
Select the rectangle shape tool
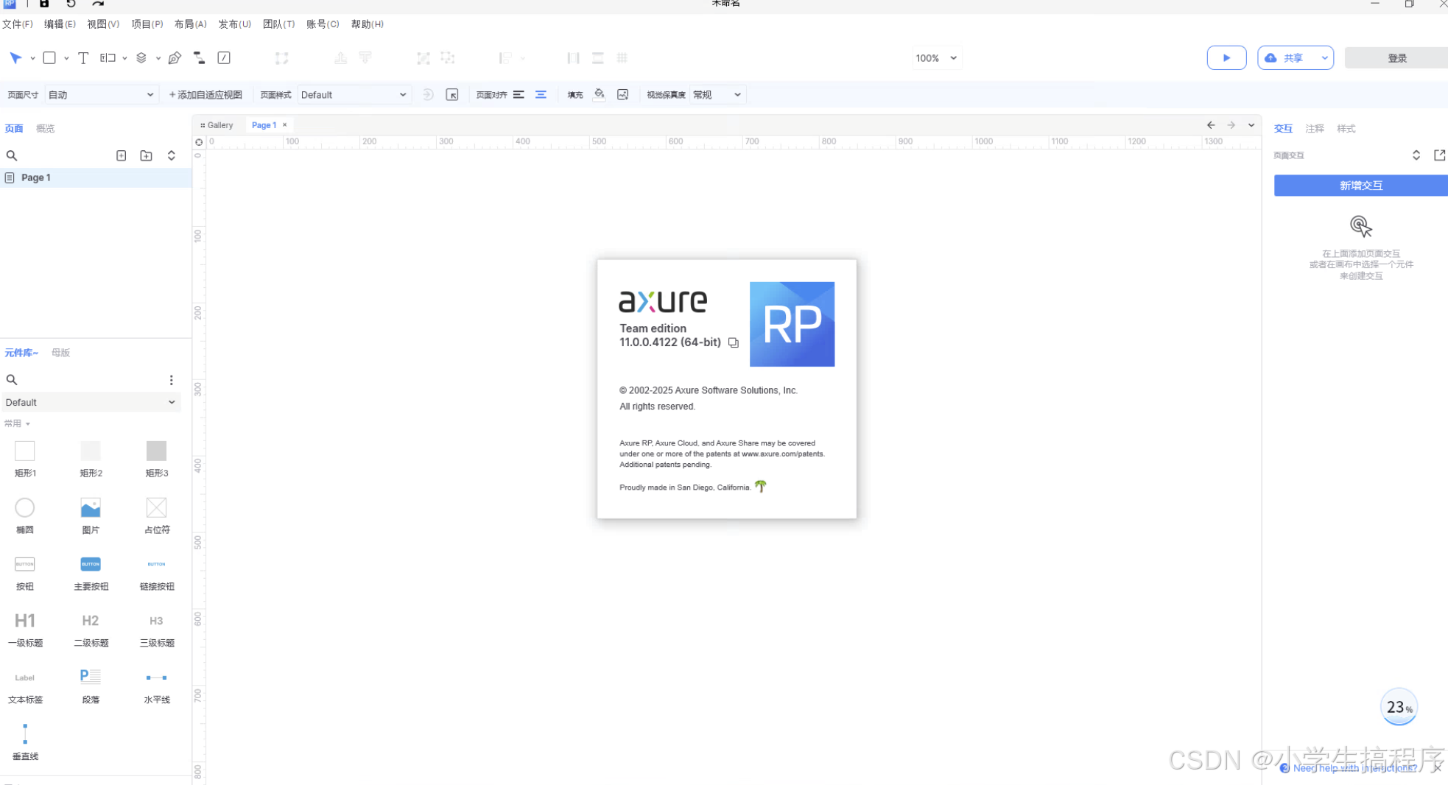(x=49, y=58)
